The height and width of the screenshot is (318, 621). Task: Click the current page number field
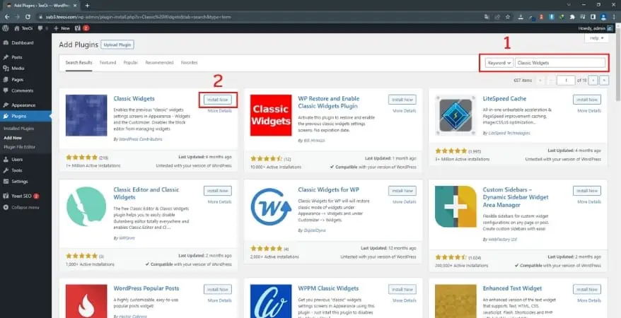pos(566,81)
